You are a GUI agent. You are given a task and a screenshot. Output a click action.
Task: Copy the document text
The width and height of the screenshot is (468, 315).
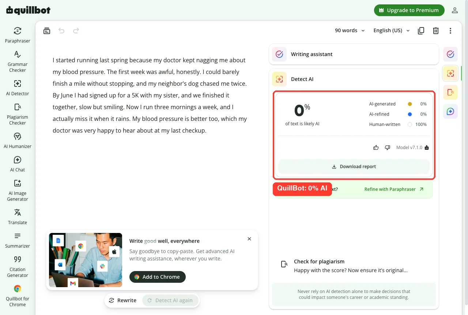[421, 31]
